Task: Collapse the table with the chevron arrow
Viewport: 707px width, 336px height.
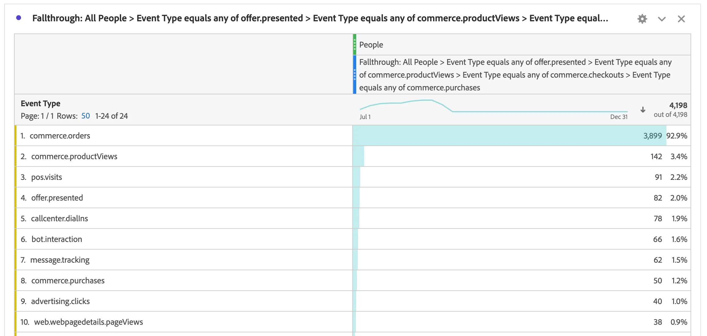Action: 662,19
